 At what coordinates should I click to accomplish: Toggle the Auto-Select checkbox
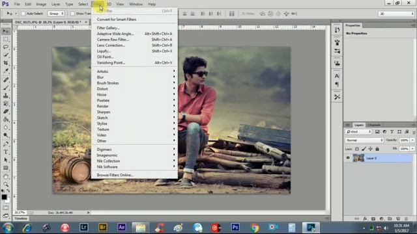[x=23, y=14]
